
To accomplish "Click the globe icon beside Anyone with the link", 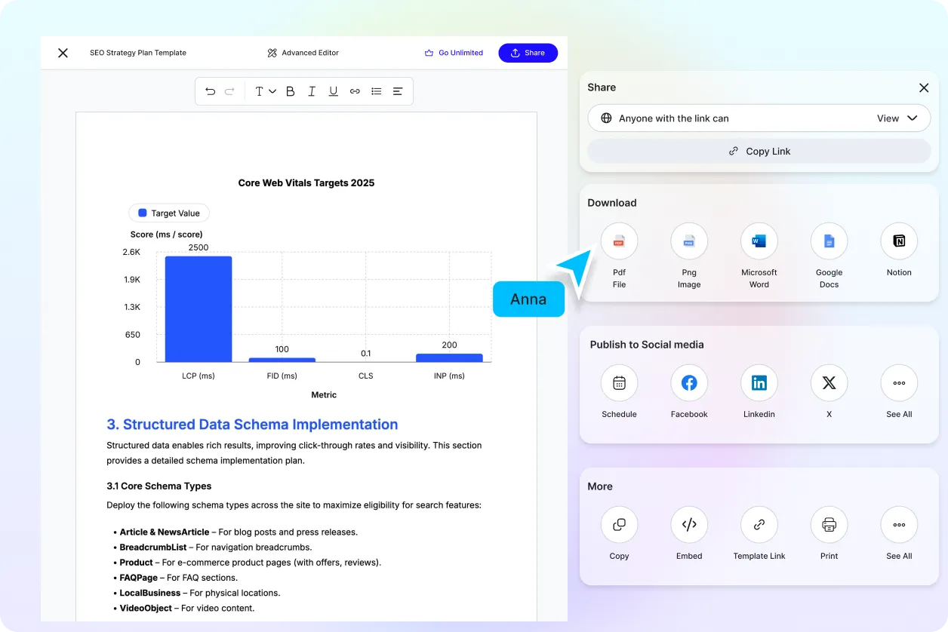I will click(x=606, y=118).
